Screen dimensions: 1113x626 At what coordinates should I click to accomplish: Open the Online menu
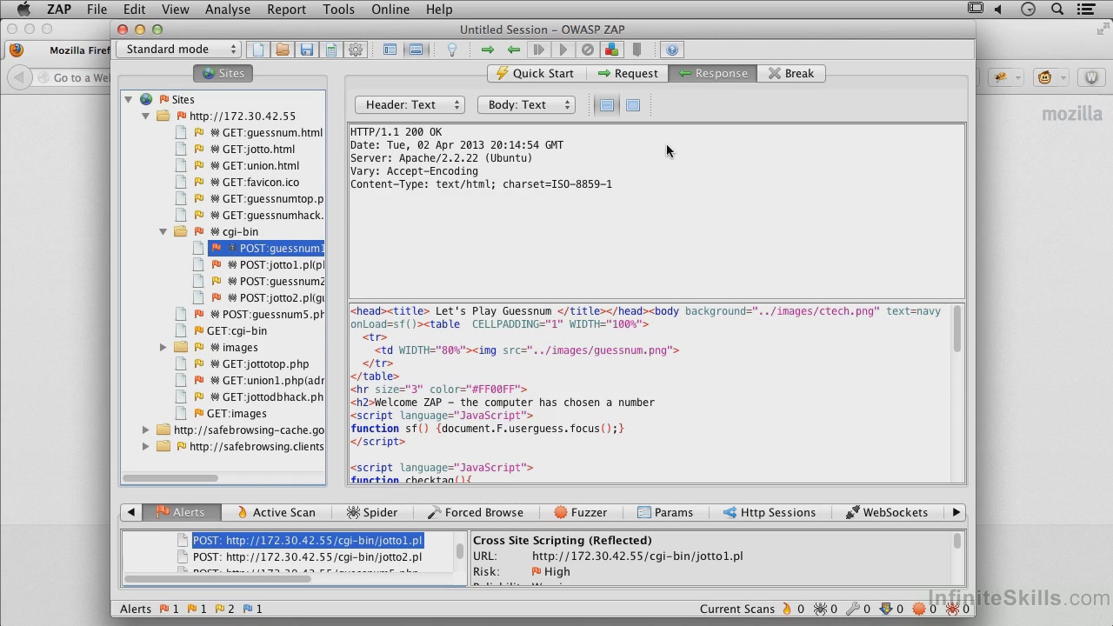(390, 10)
